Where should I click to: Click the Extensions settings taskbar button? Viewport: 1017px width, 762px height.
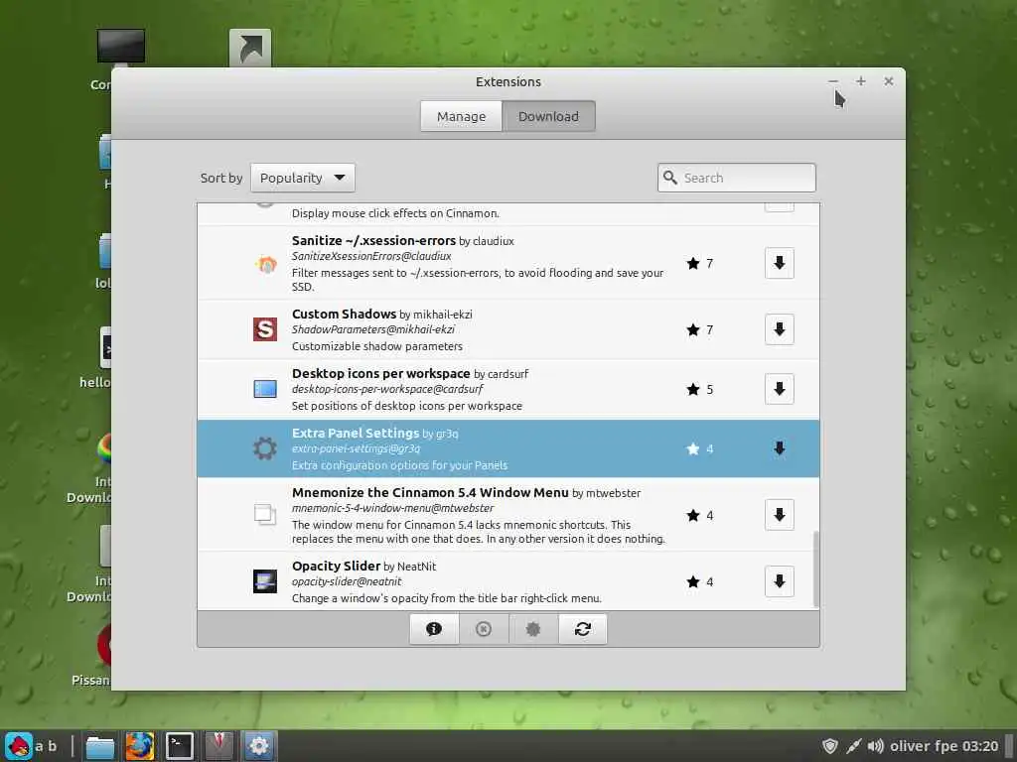259,746
